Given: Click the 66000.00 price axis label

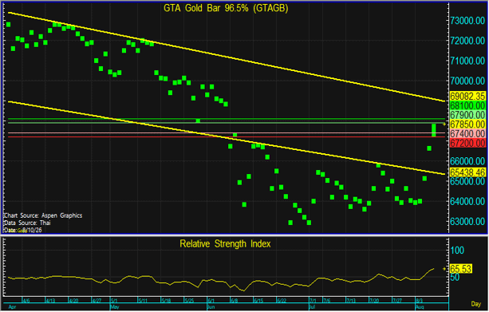Looking at the screenshot, I should (467, 161).
